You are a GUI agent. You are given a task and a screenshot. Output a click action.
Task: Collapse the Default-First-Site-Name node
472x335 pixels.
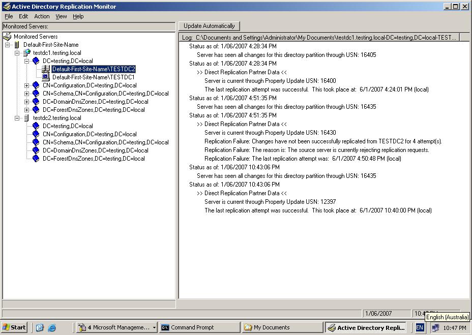pyautogui.click(x=8, y=45)
